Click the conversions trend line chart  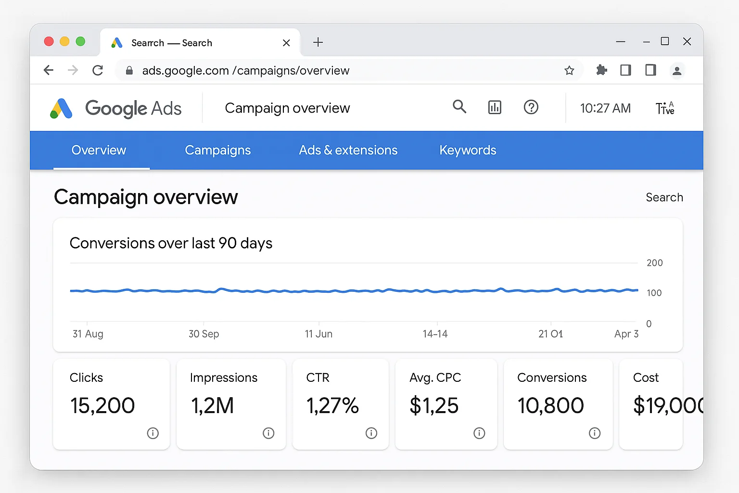pos(354,291)
